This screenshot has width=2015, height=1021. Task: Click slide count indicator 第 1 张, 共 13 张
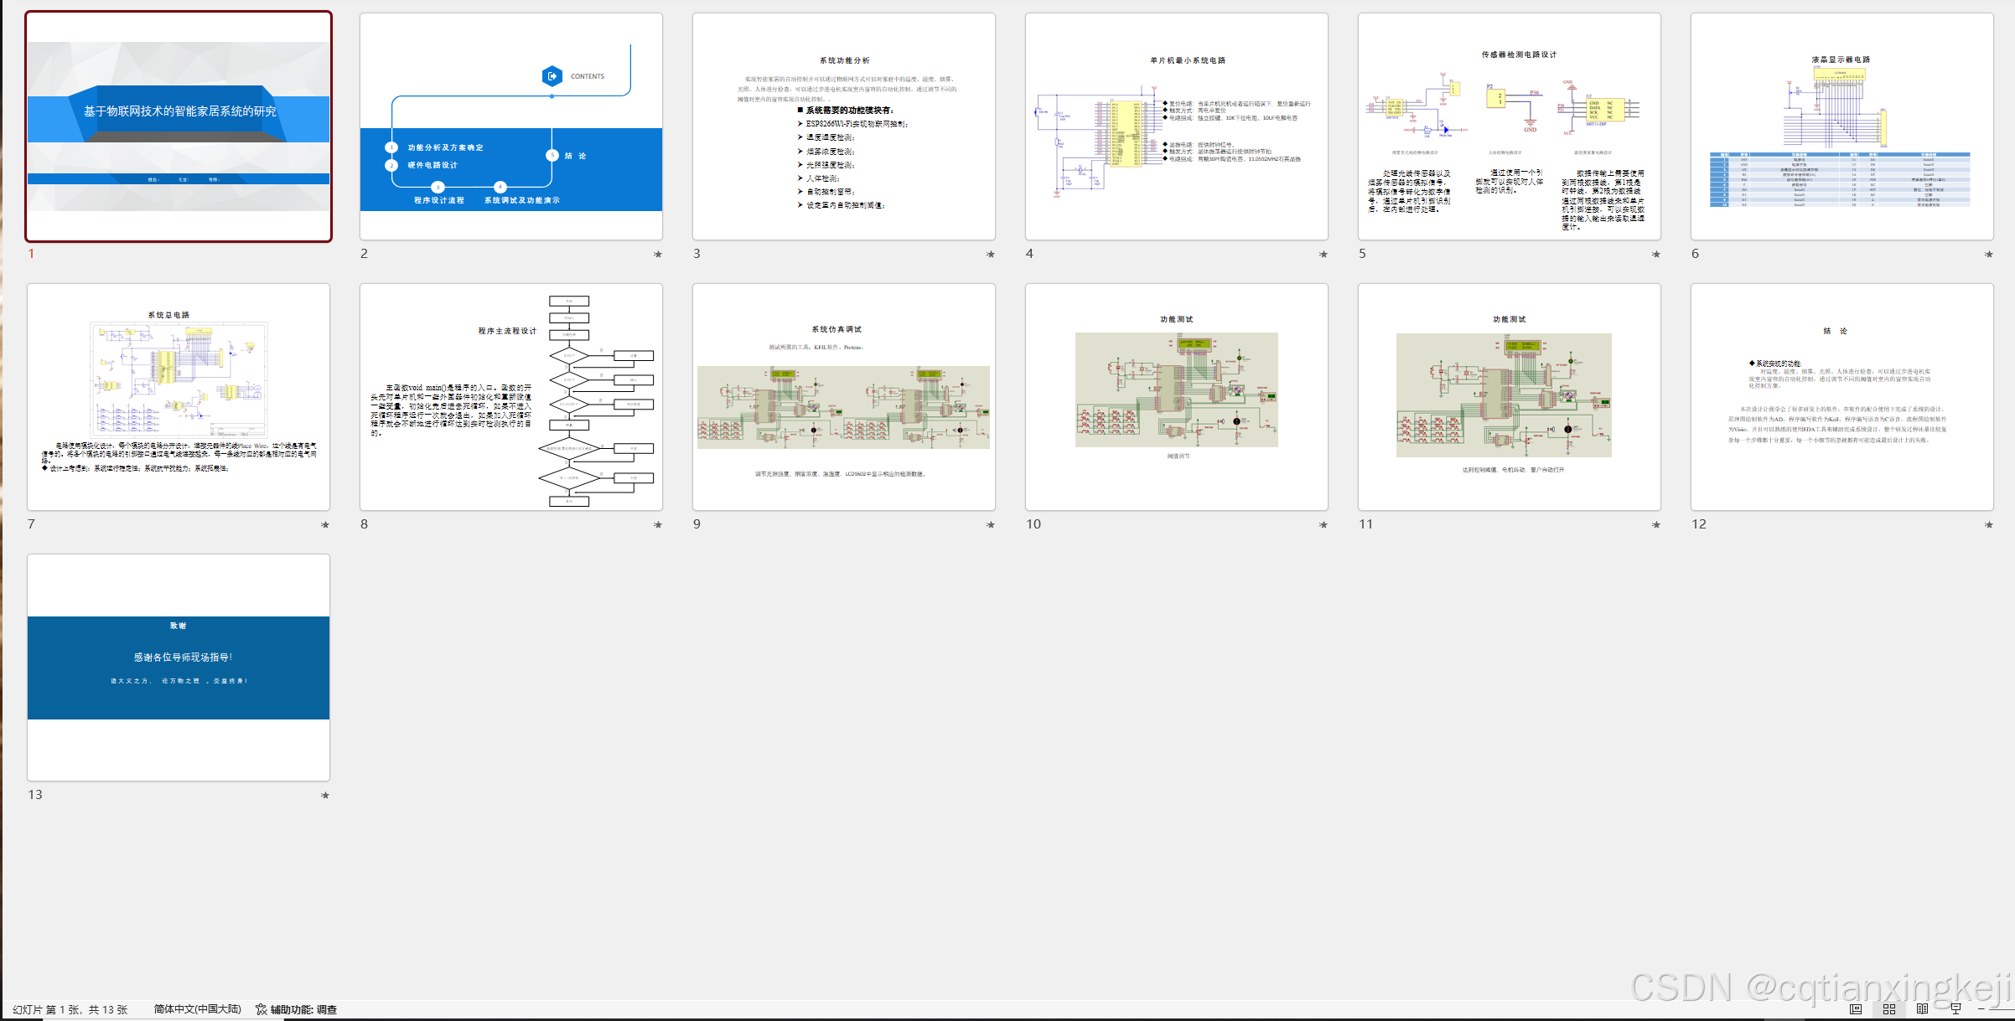click(x=70, y=1009)
